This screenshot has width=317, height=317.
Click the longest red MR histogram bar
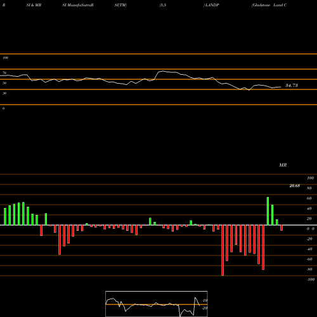click(223, 250)
